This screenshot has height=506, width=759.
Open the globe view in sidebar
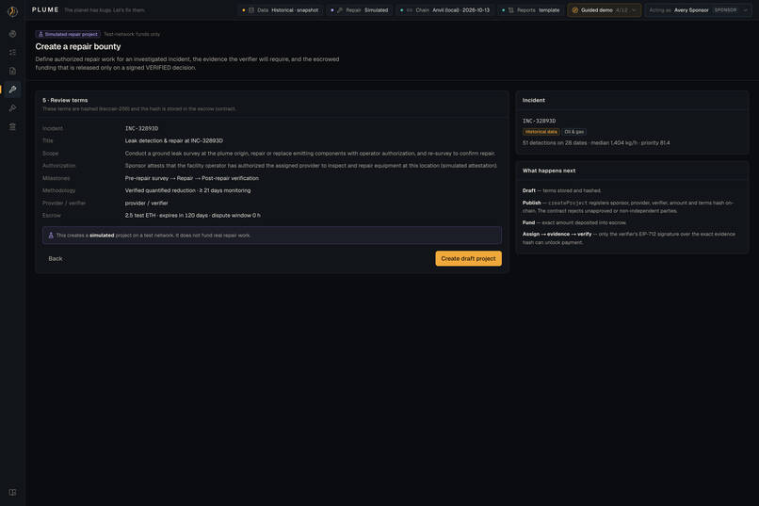pyautogui.click(x=12, y=34)
